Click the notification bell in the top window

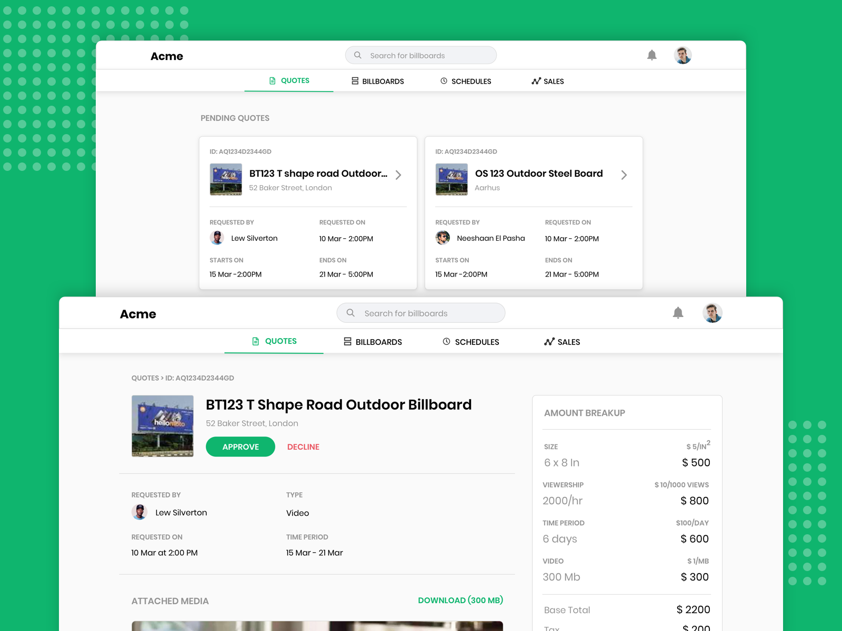click(652, 55)
